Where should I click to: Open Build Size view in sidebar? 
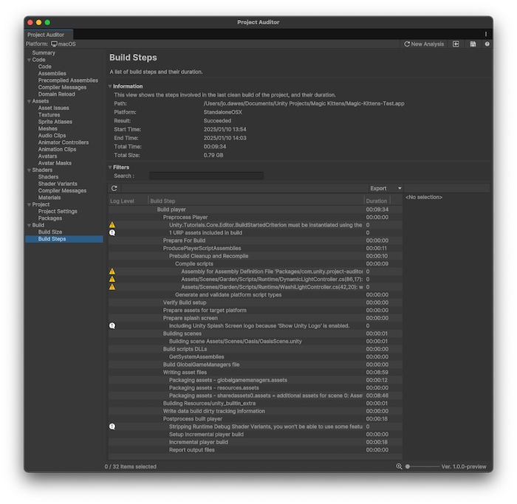[50, 232]
